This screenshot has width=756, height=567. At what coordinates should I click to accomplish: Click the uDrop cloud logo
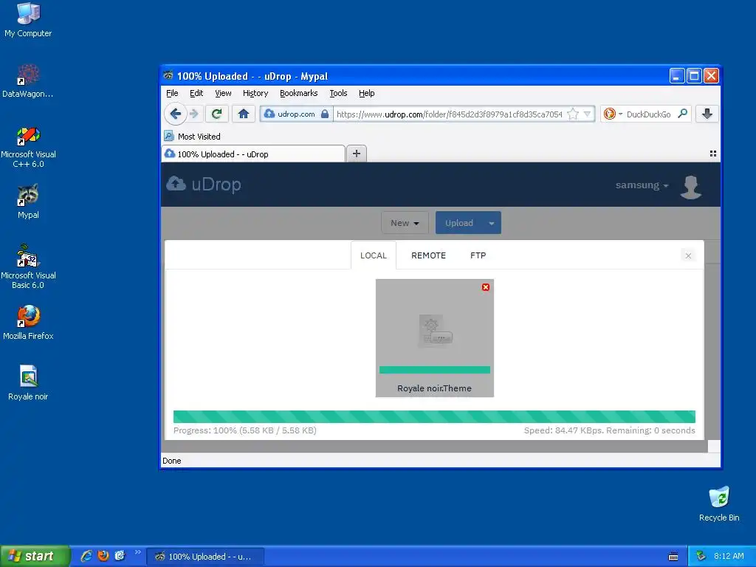click(x=204, y=184)
